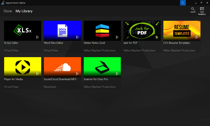Start Sticker Notes Gold with play icon

point(117,37)
